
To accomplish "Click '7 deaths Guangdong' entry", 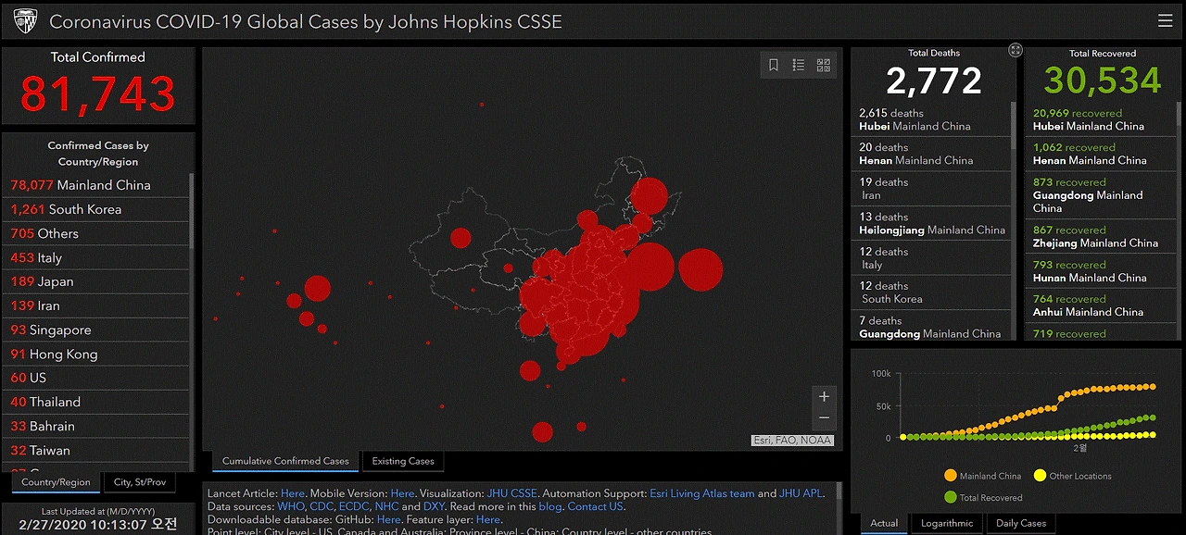I will pos(931,326).
